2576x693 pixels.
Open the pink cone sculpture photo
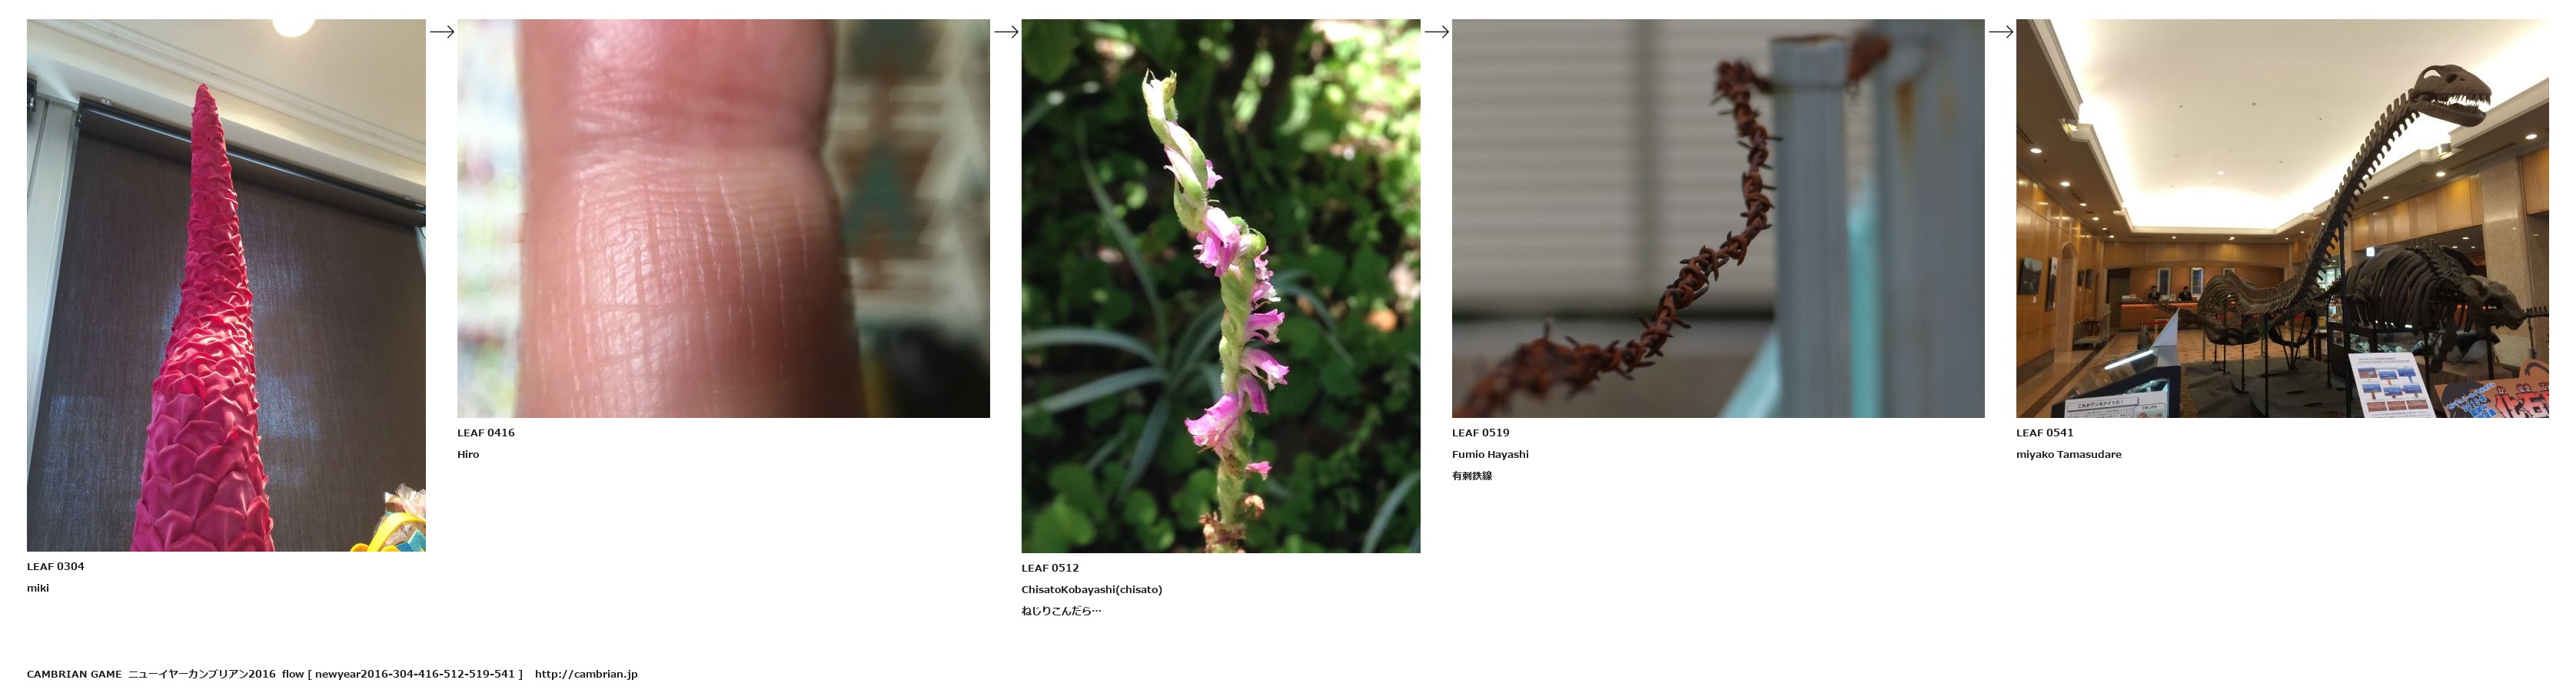[226, 285]
